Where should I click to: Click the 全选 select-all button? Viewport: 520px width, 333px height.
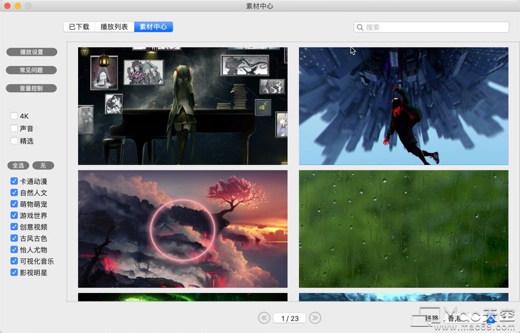click(x=18, y=165)
